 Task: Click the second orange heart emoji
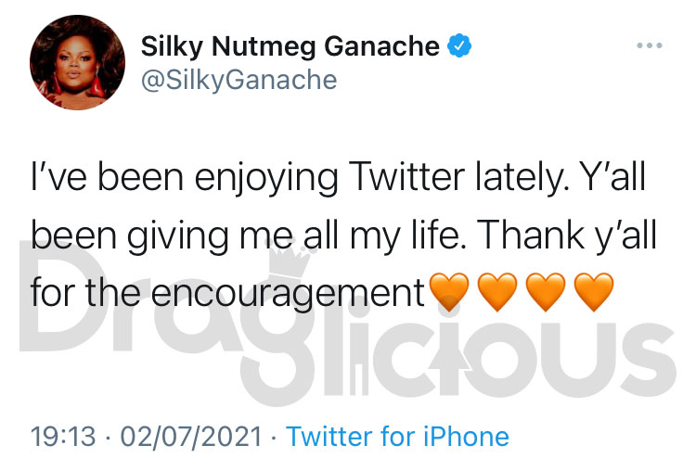click(x=497, y=291)
